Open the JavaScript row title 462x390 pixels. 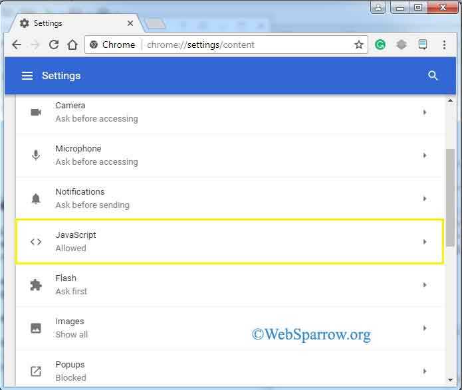point(76,235)
